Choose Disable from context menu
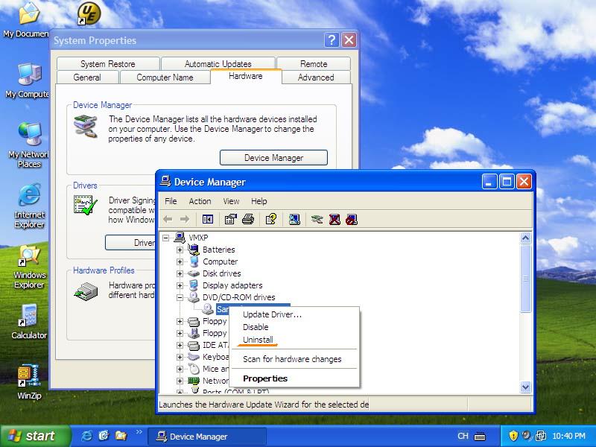The width and height of the screenshot is (596, 447). coord(294,327)
